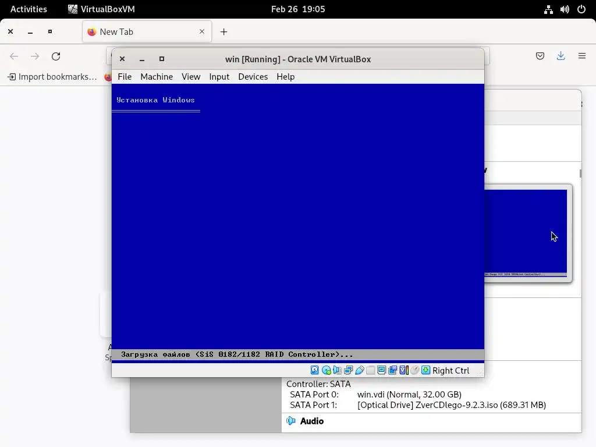Image resolution: width=596 pixels, height=447 pixels.
Task: Close the New Tab browser tab
Action: 202,31
